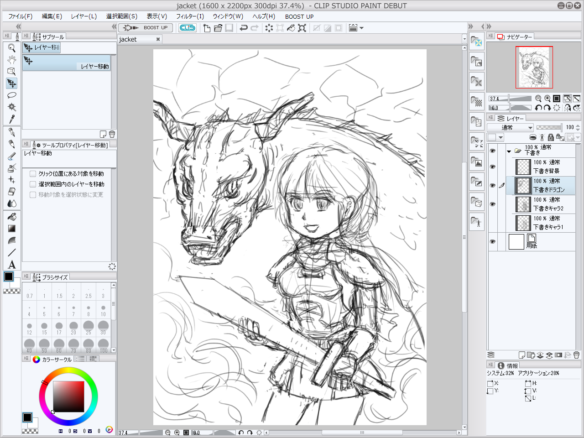Screen dimensions: 584x438
Task: Click the fill paint bucket toolbar icon
Action: 291,28
